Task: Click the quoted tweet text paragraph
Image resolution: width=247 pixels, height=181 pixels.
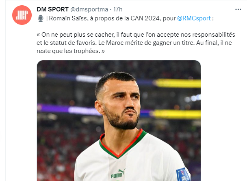Action: 136,43
